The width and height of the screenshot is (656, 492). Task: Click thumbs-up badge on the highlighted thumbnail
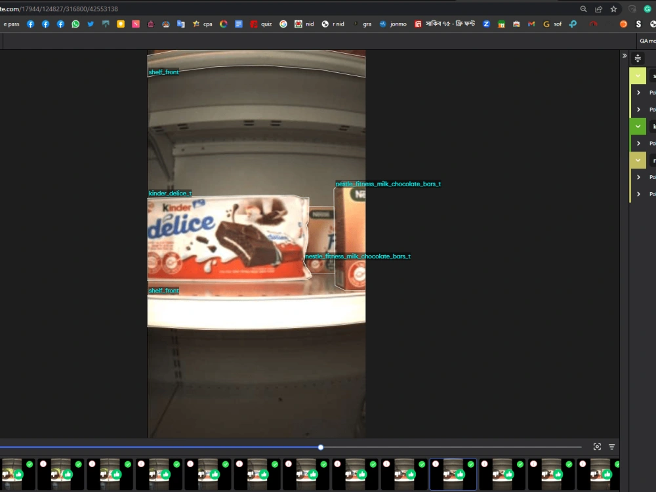[x=460, y=474]
